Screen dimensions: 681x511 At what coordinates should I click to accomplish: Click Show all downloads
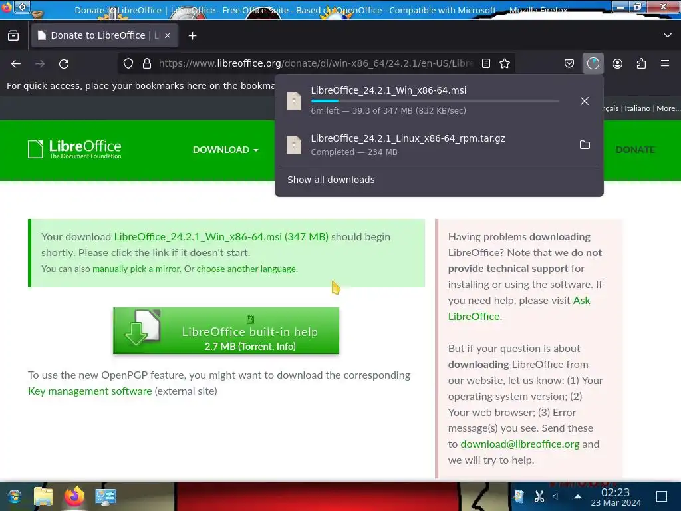click(331, 180)
